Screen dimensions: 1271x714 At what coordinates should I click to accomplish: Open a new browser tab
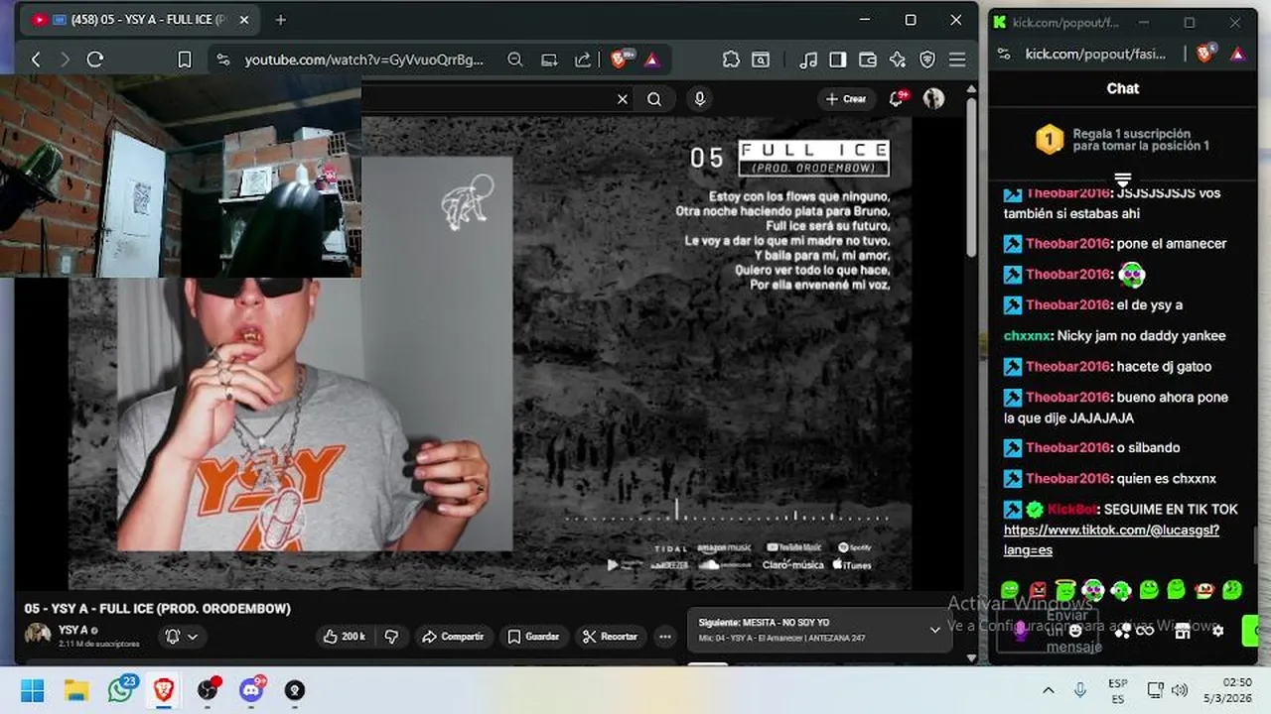click(x=281, y=20)
